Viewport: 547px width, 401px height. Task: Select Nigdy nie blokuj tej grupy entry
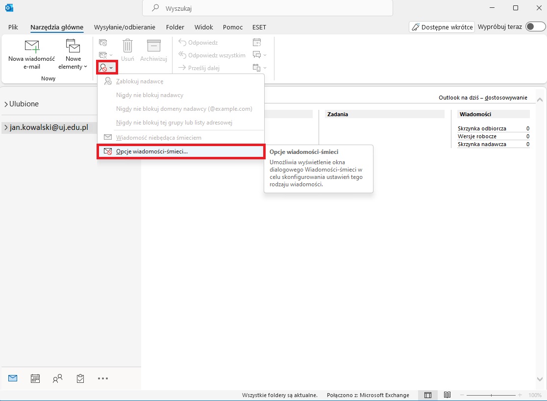click(180, 123)
